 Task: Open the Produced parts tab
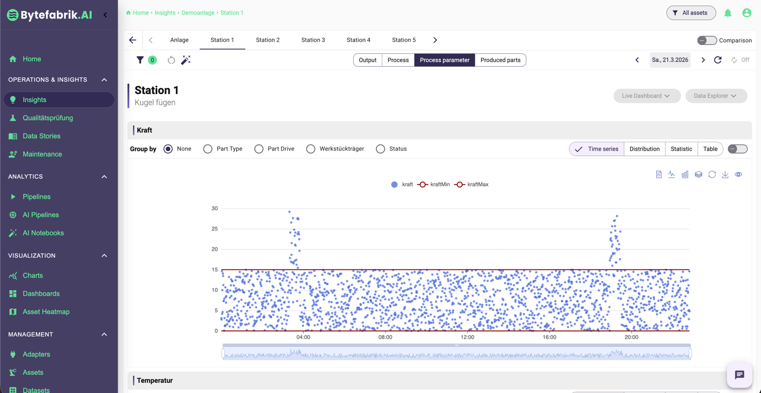click(500, 60)
